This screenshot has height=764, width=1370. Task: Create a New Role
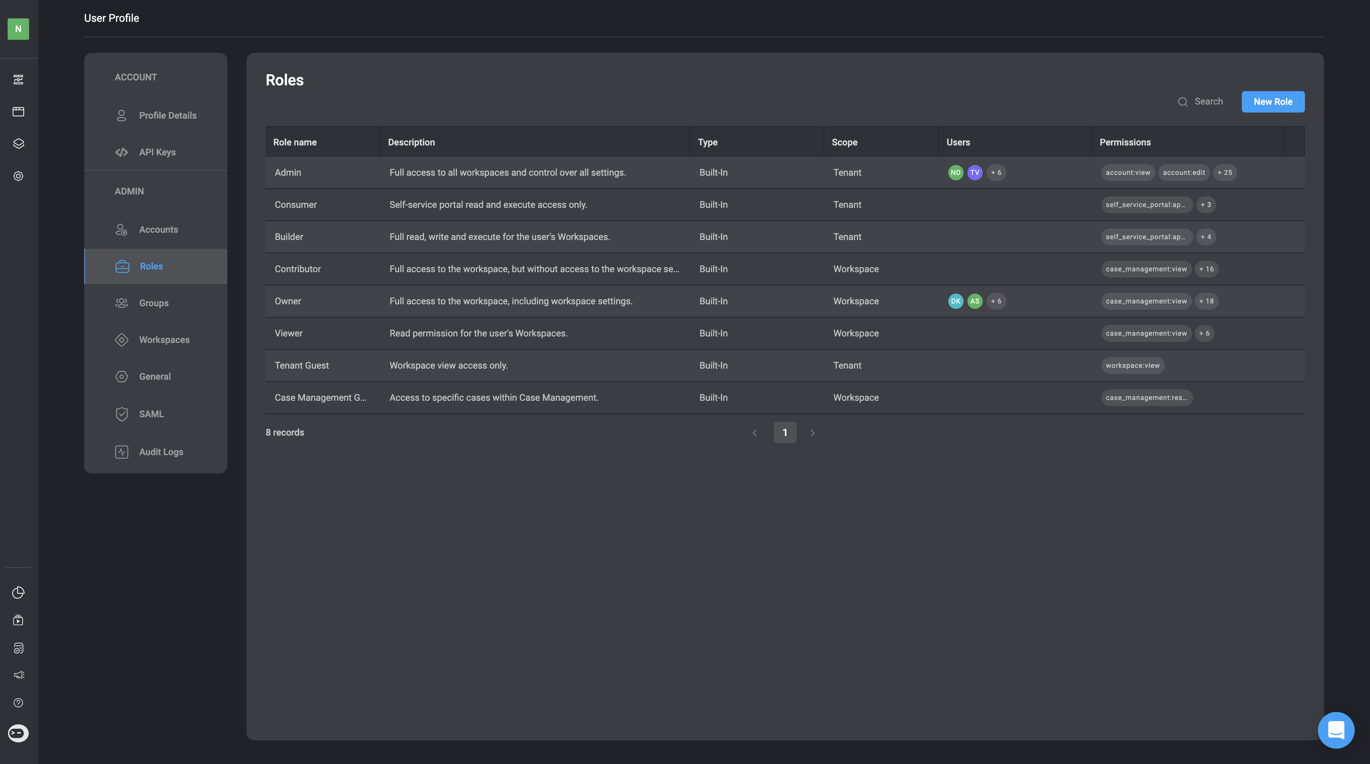click(1273, 101)
